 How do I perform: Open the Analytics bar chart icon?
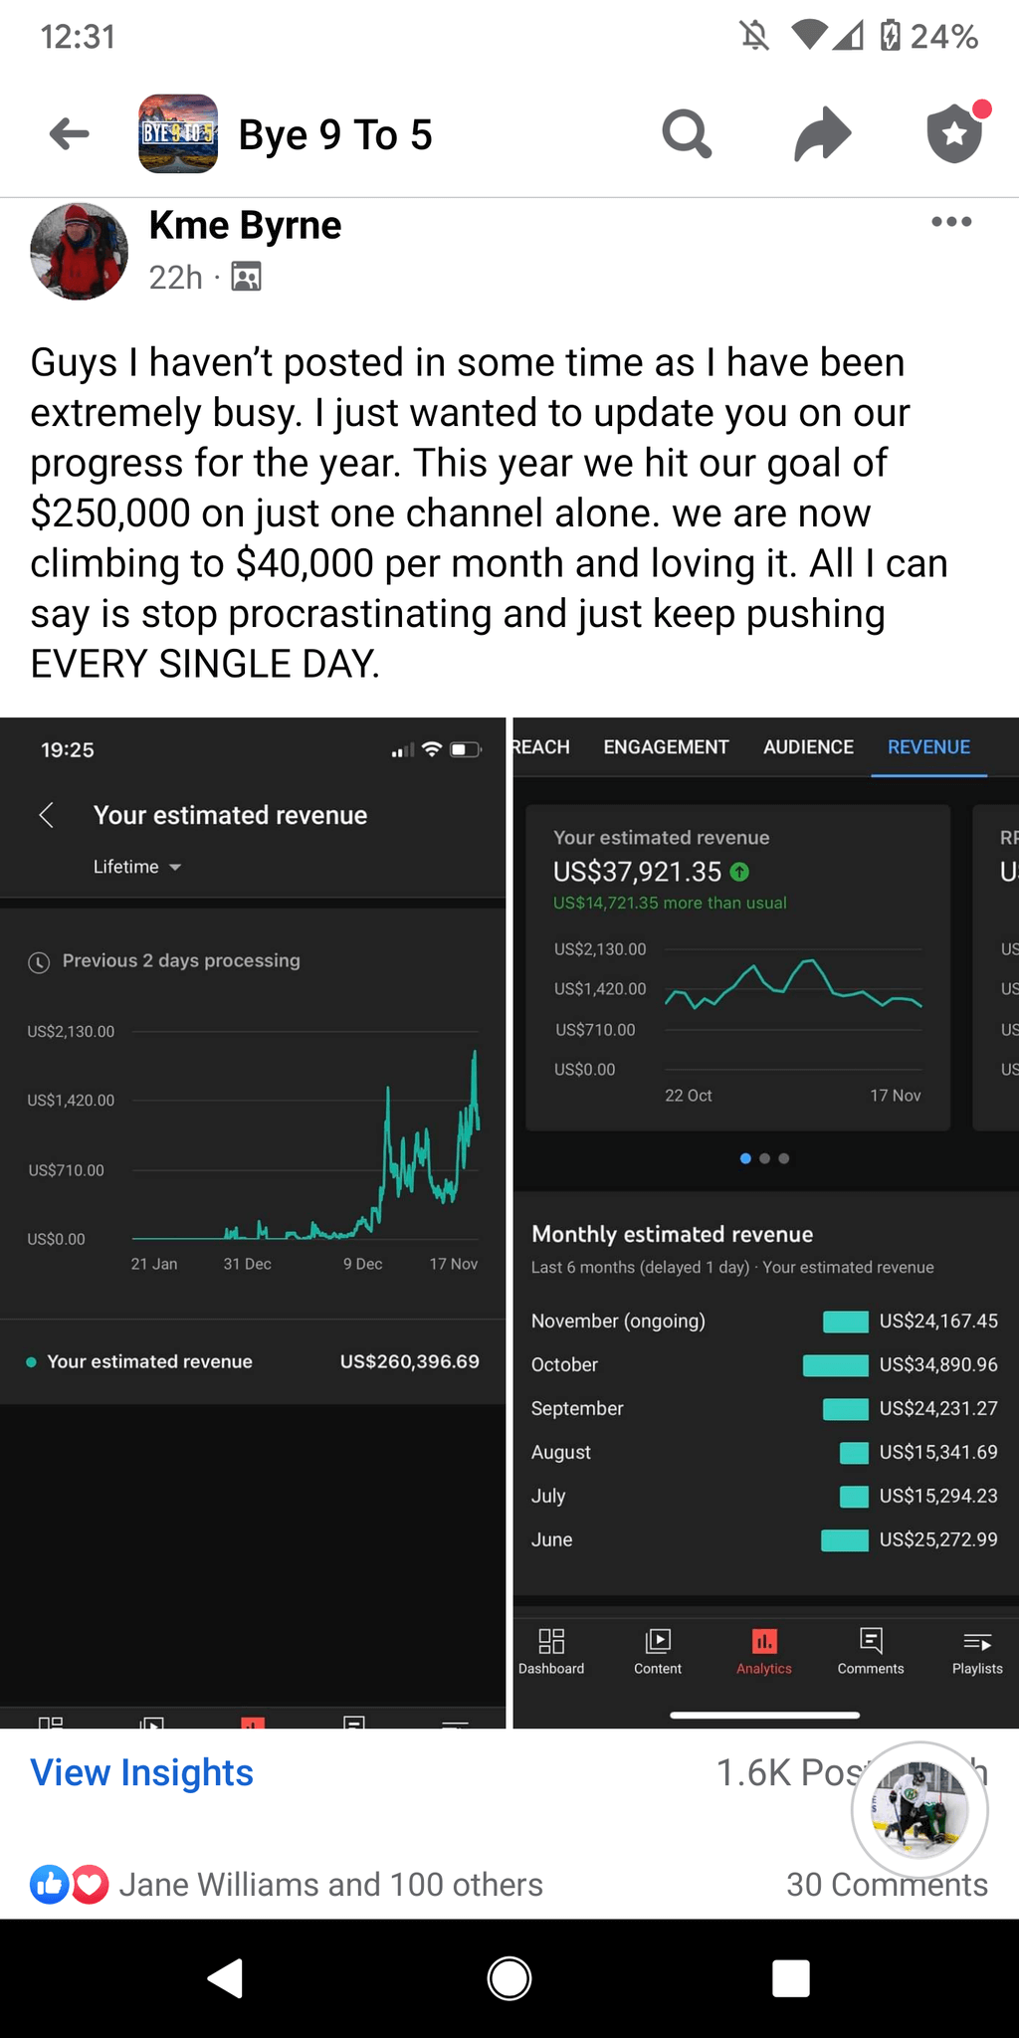coord(764,1650)
